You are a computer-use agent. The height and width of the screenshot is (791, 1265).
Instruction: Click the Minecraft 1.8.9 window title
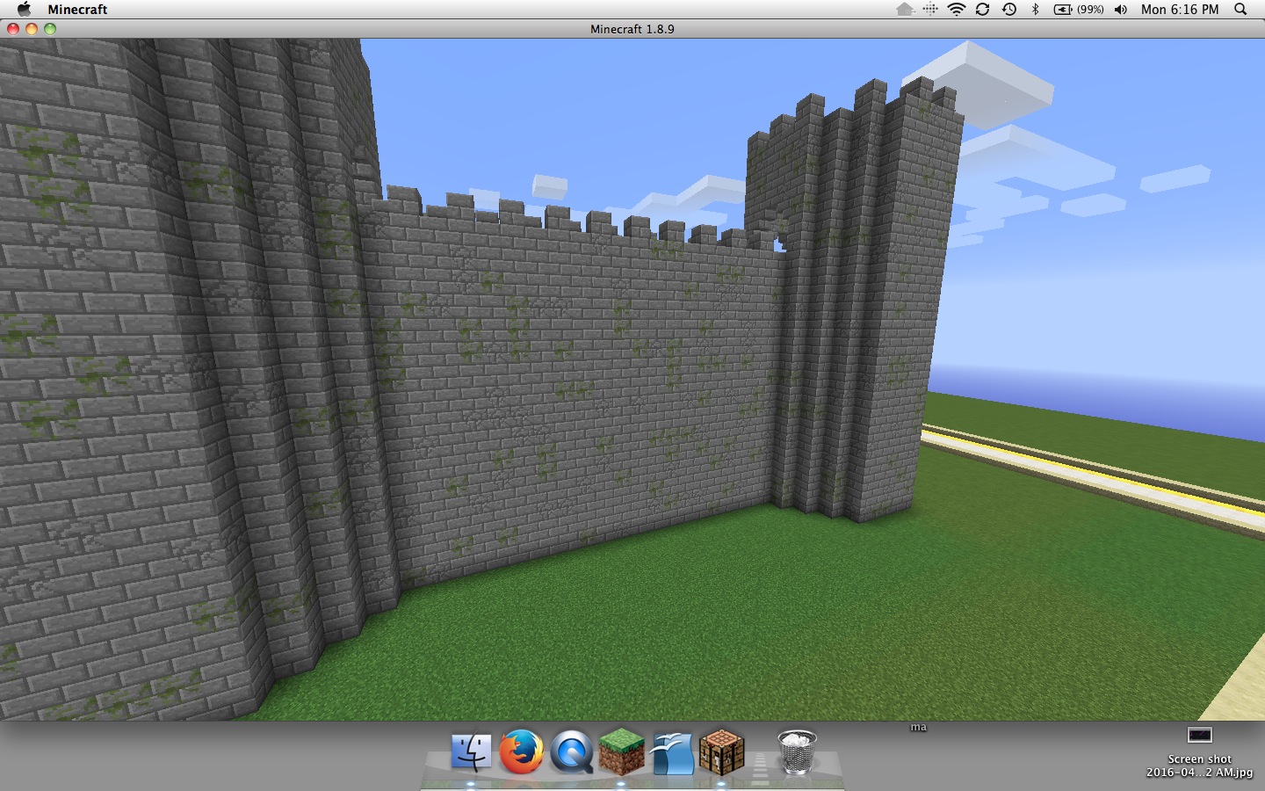click(x=632, y=29)
